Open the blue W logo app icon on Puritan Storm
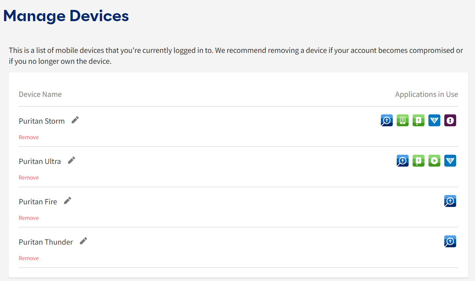The width and height of the screenshot is (475, 281). tap(434, 120)
